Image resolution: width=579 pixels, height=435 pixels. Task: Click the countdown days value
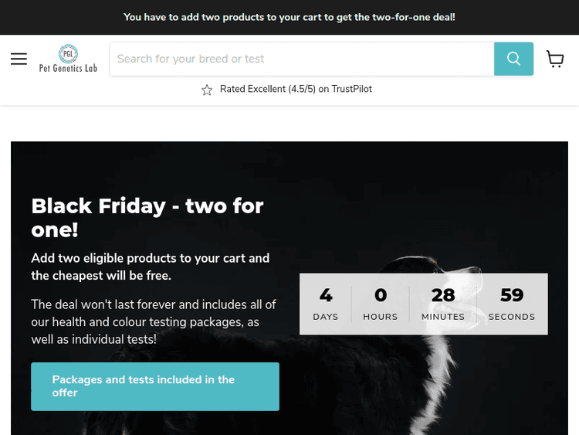click(x=326, y=295)
